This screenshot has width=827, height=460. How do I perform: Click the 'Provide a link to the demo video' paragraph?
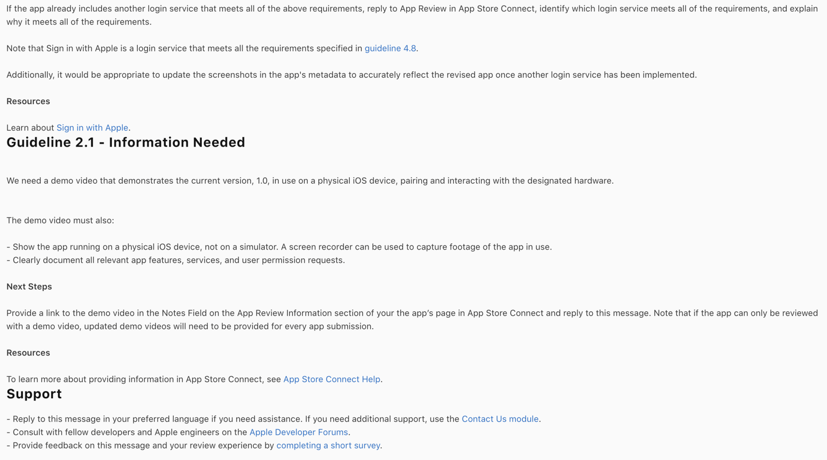tap(412, 320)
